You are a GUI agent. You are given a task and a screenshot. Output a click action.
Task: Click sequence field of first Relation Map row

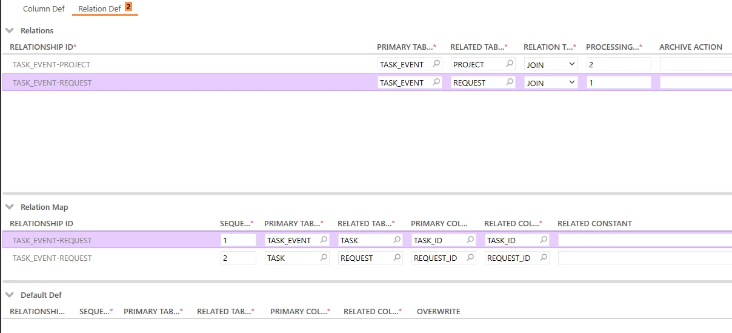(x=238, y=240)
